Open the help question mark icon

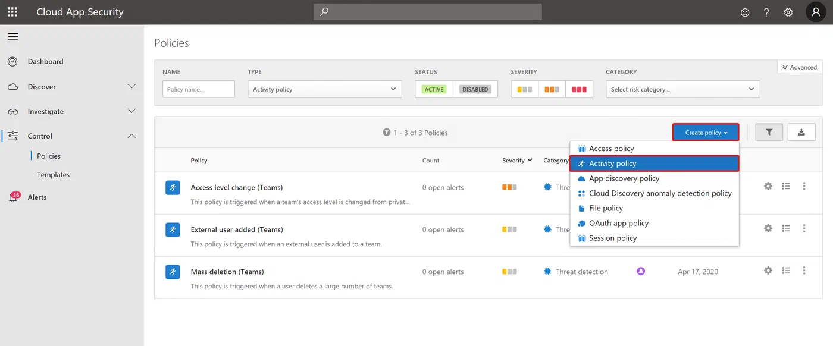(x=766, y=12)
